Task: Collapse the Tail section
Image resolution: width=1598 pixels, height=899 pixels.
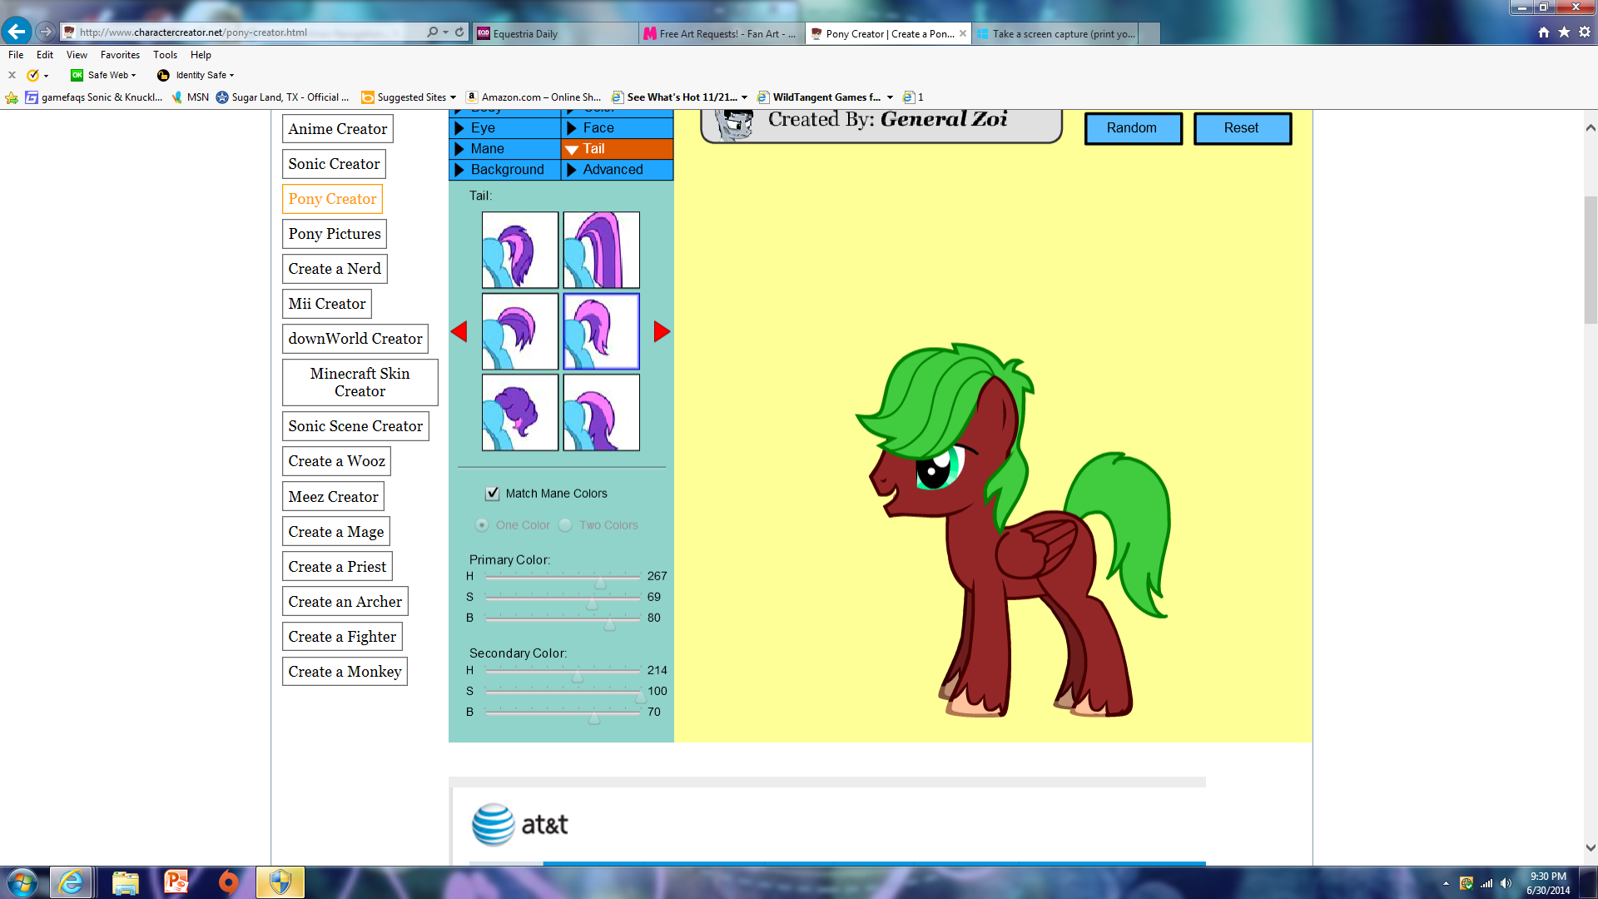Action: click(x=617, y=148)
